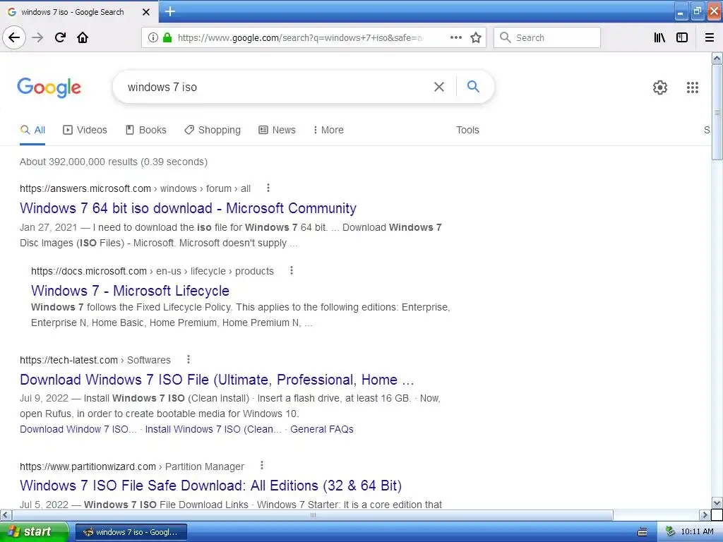The height and width of the screenshot is (542, 723).
Task: Open Download Windows 7 ISO File result
Action: coord(217,379)
